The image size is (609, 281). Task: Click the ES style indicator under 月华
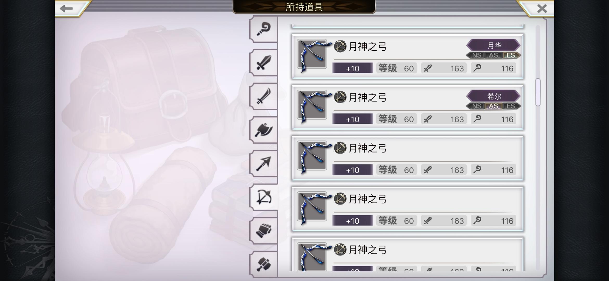[511, 55]
